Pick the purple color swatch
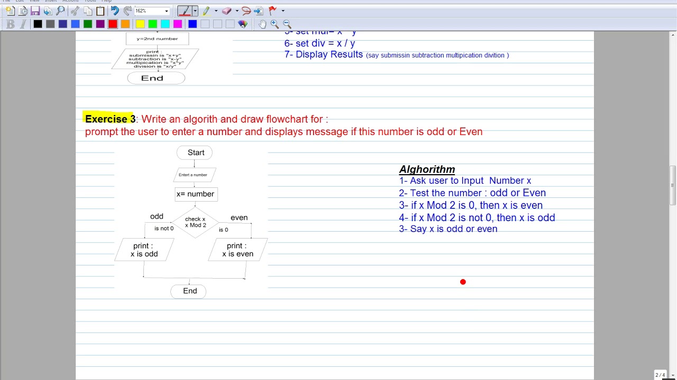The width and height of the screenshot is (677, 380). coord(100,24)
